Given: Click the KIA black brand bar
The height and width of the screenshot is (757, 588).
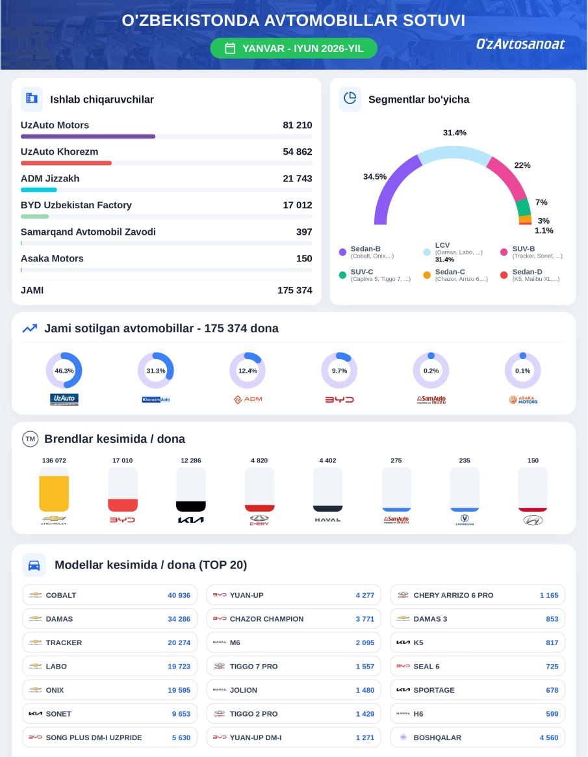Looking at the screenshot, I should pos(191,506).
